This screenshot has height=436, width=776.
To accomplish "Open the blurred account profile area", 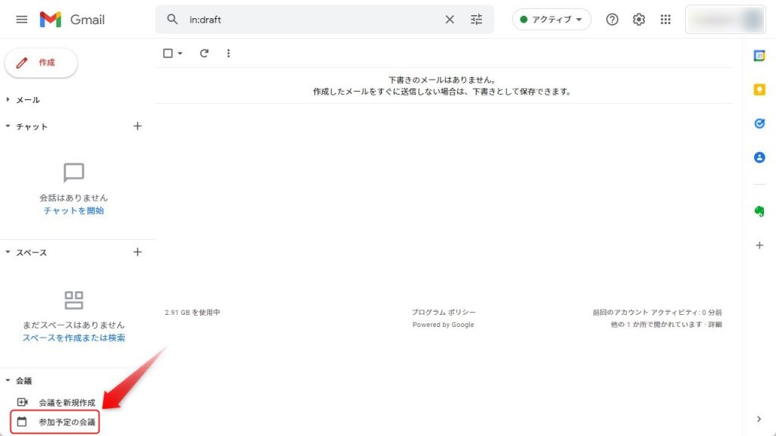I will click(725, 19).
